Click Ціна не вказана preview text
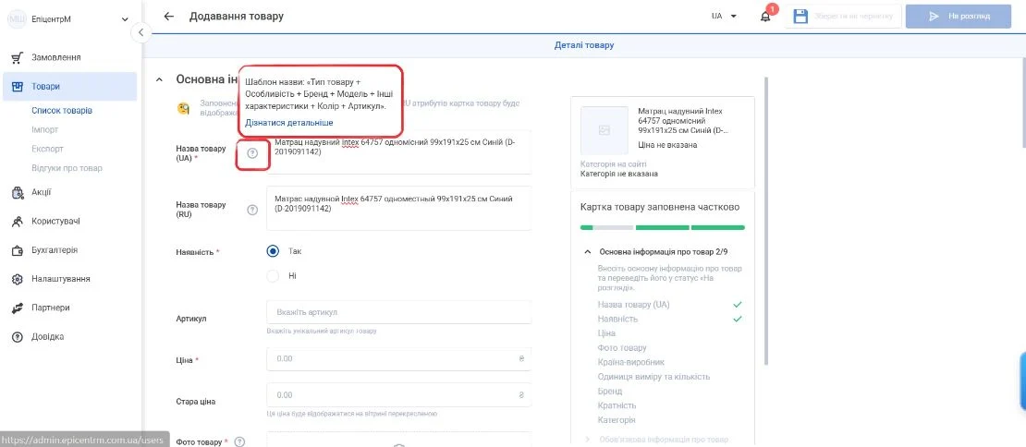 (666, 144)
